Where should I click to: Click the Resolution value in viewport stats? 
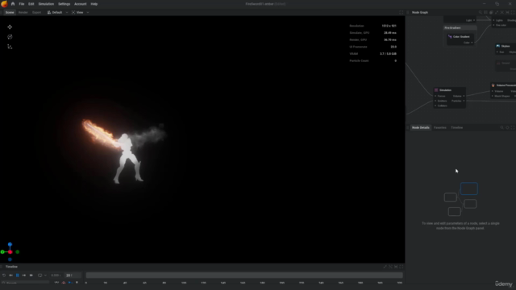click(x=389, y=26)
